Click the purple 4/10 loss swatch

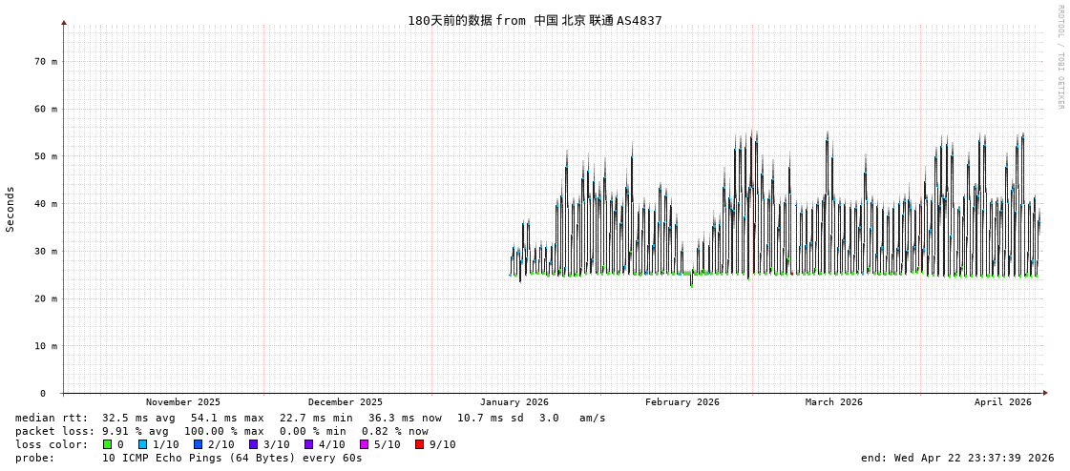click(x=309, y=444)
